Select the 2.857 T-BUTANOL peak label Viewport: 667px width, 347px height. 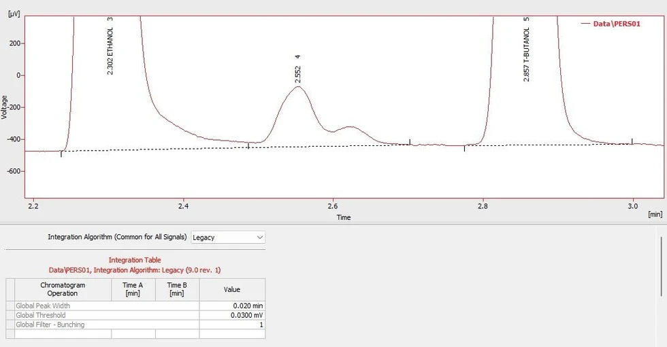pyautogui.click(x=526, y=50)
